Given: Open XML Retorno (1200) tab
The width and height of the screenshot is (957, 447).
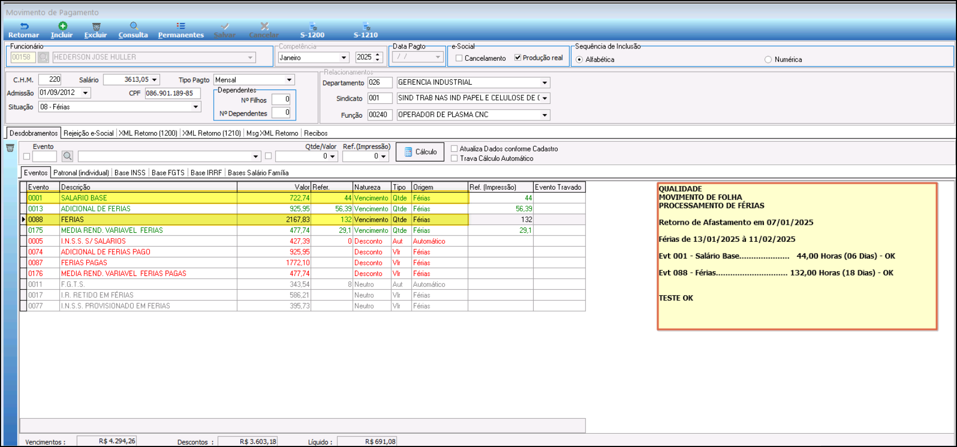Looking at the screenshot, I should [148, 133].
